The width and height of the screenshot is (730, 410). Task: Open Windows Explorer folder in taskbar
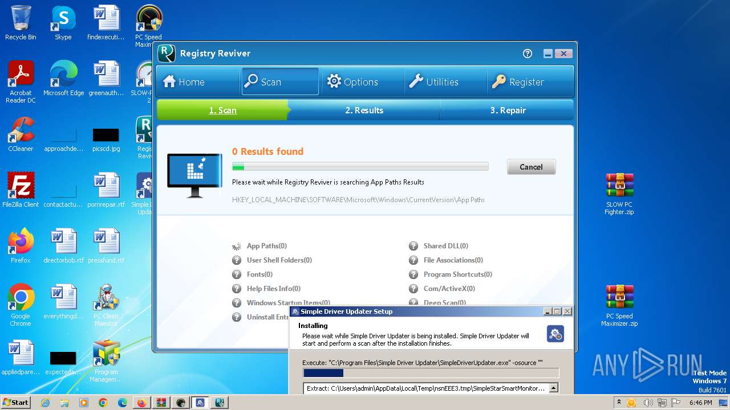pyautogui.click(x=64, y=403)
